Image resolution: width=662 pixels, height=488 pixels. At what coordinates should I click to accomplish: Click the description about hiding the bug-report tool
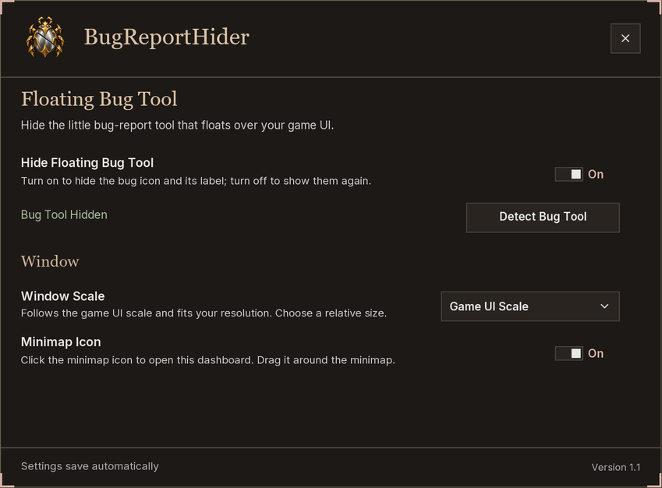177,126
